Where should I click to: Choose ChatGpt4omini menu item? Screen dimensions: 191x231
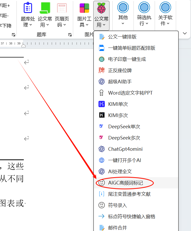tap(136, 149)
